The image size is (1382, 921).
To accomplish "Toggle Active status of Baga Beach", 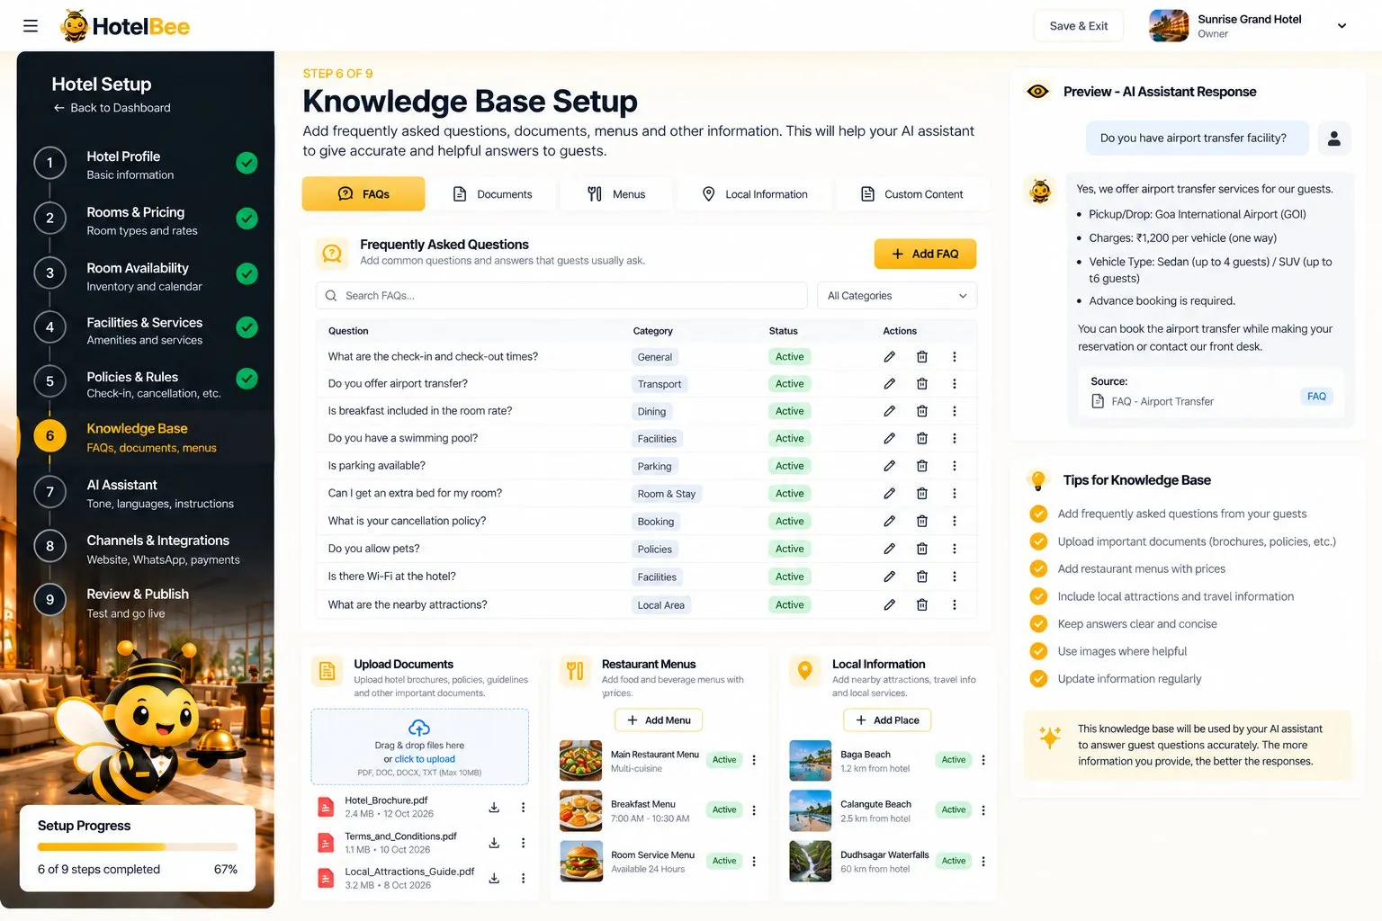I will pos(954,760).
